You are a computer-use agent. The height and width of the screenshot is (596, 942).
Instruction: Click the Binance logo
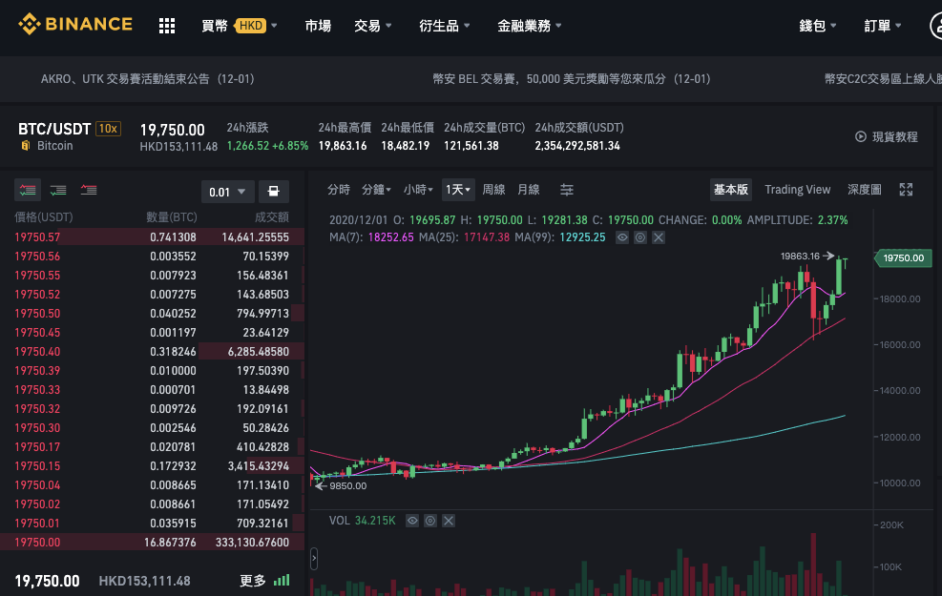[75, 24]
